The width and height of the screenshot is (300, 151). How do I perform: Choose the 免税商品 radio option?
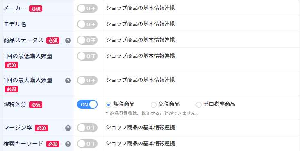(154, 104)
